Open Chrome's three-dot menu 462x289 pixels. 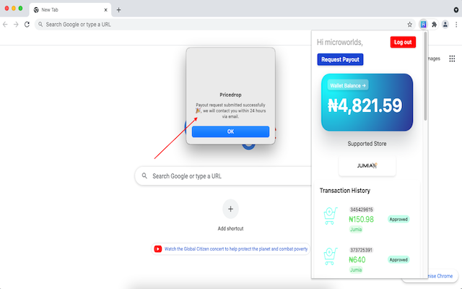click(x=456, y=24)
